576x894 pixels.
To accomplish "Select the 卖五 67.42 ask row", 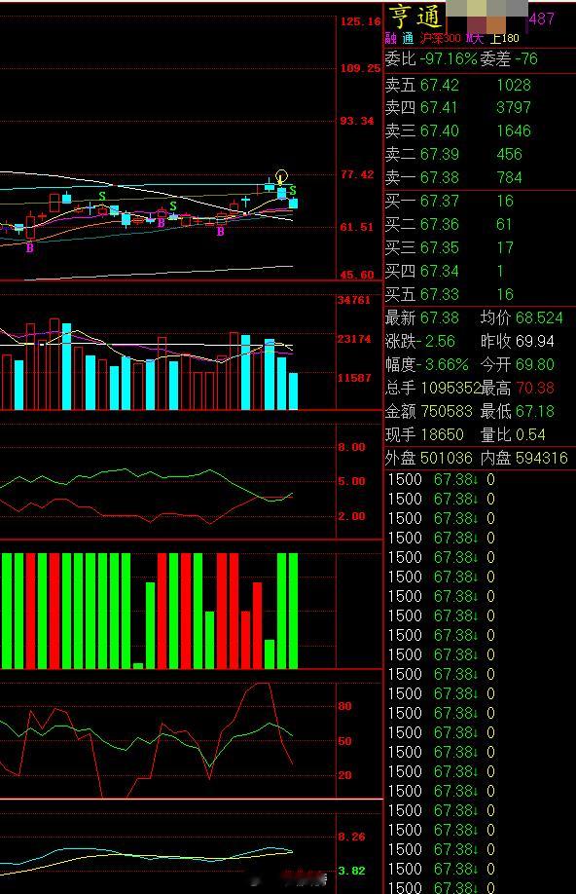I will (458, 85).
